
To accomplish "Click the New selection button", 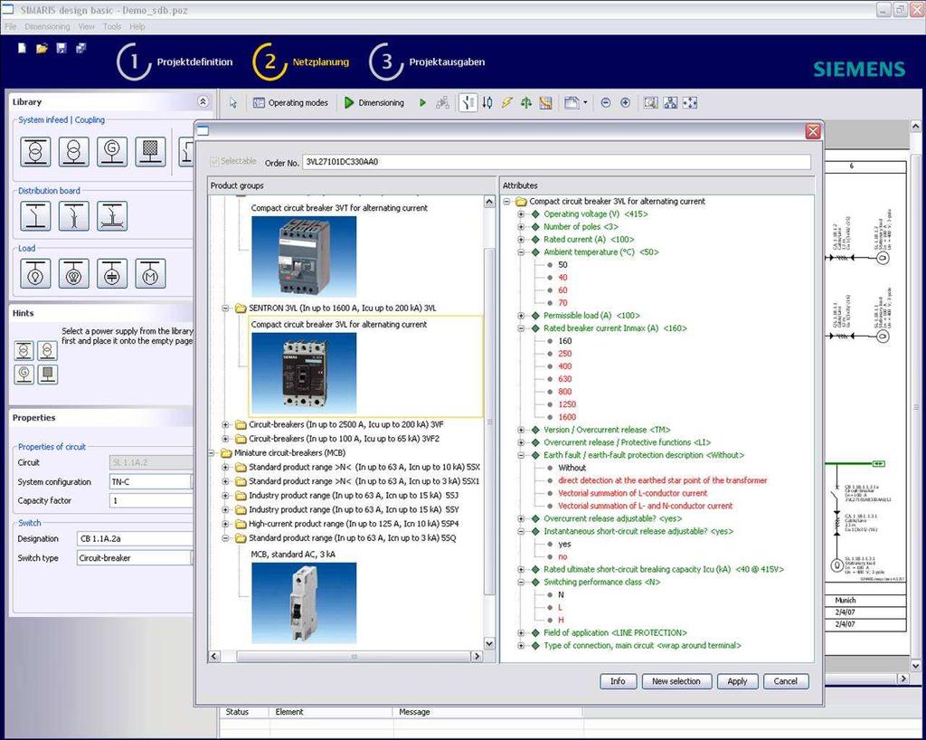I will tap(676, 681).
